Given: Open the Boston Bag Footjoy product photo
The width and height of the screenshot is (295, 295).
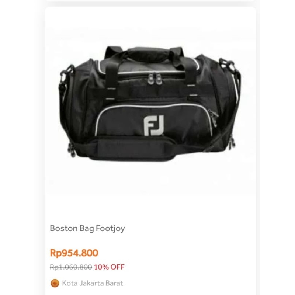Looking at the screenshot, I should pyautogui.click(x=150, y=104).
